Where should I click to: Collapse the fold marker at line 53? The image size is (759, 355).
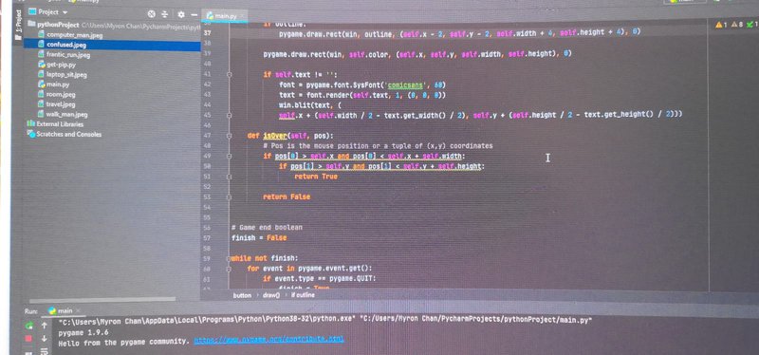(229, 197)
